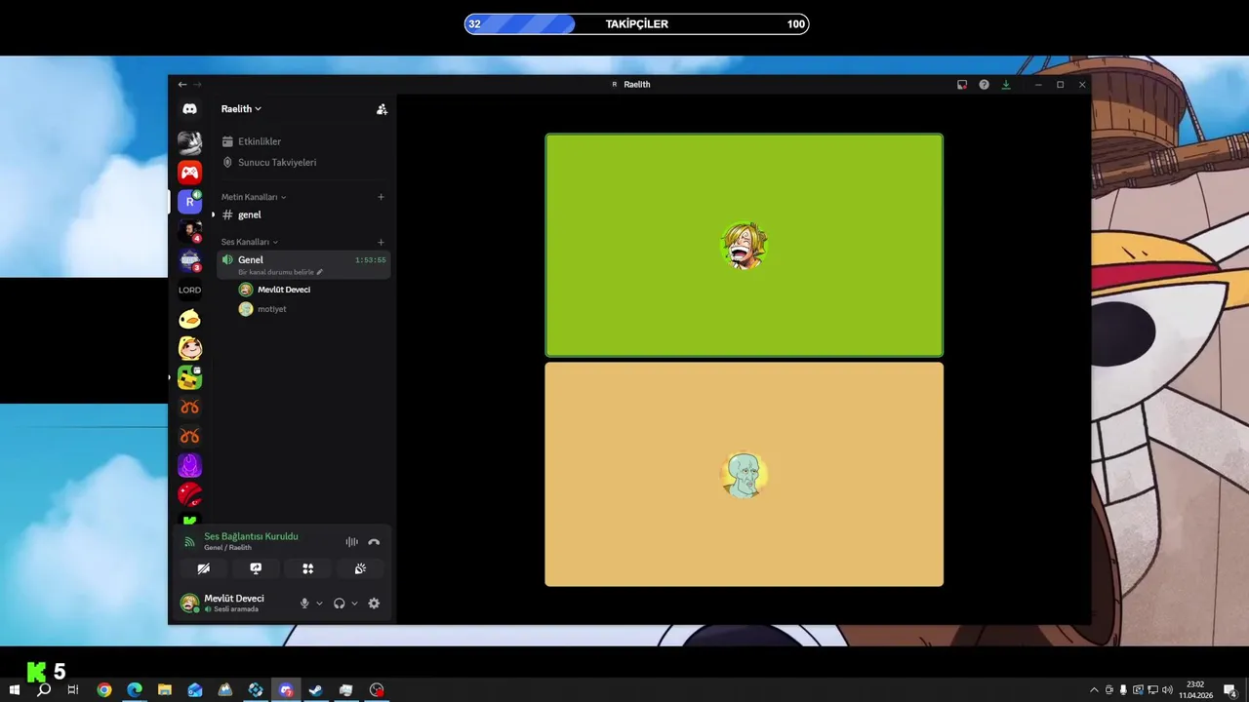Open Windows notification center
Viewport: 1249px width, 702px height.
click(1230, 690)
